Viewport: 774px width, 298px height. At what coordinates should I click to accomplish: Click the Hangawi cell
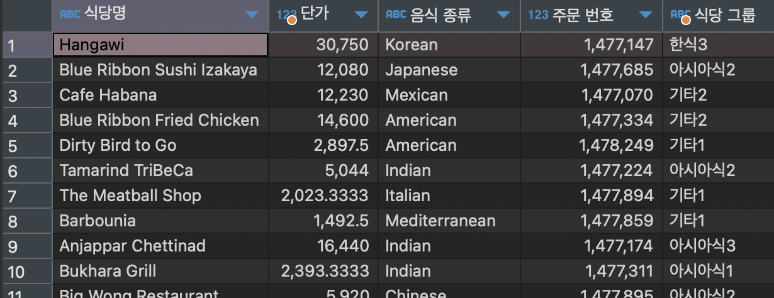pyautogui.click(x=160, y=45)
